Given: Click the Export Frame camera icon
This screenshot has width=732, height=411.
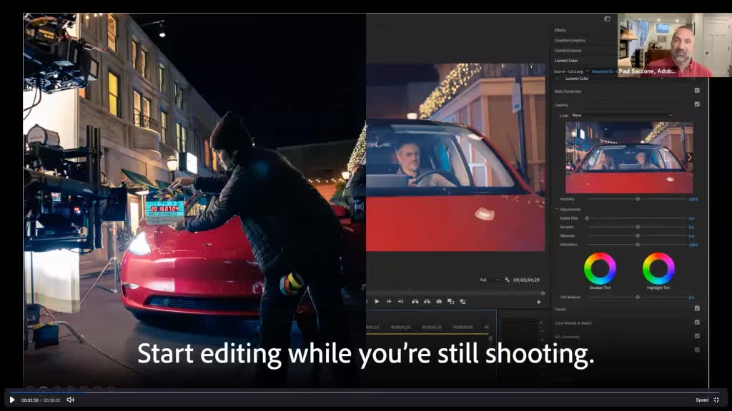Looking at the screenshot, I should point(439,301).
